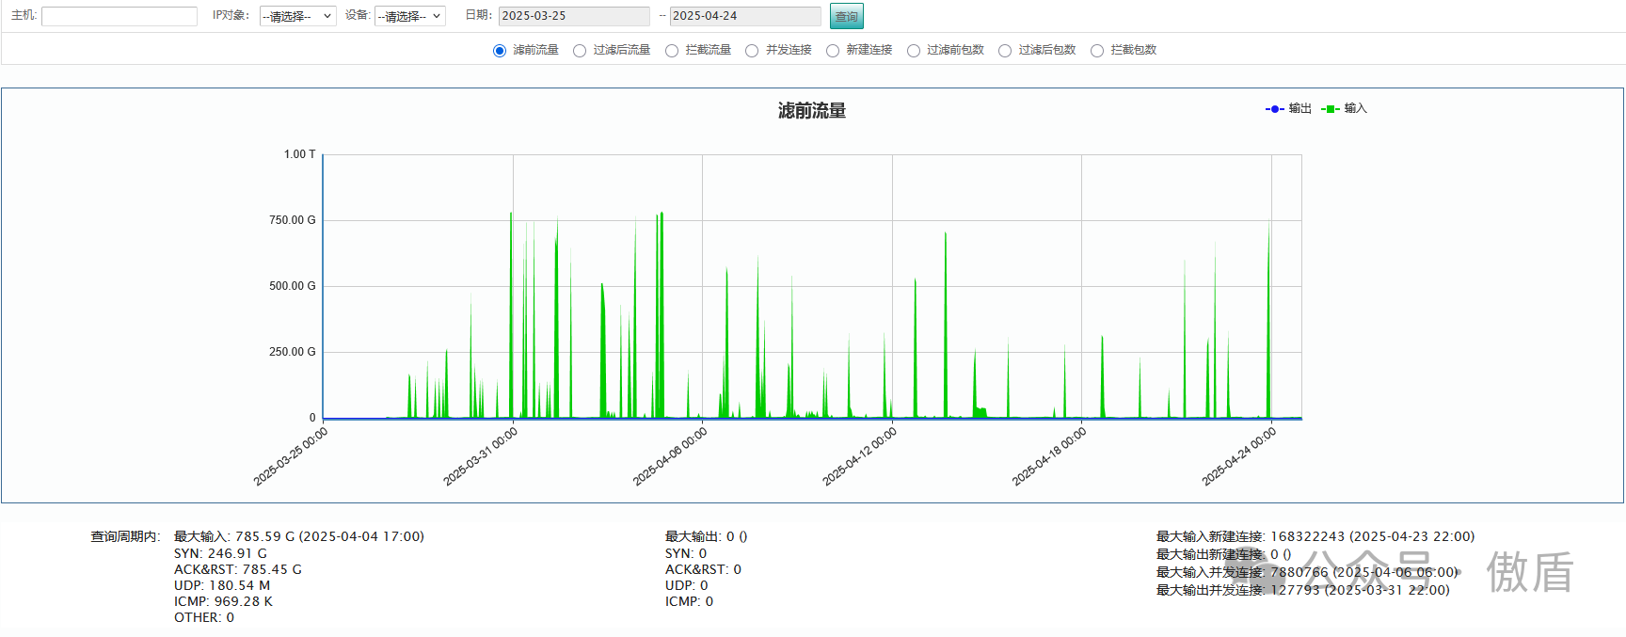The image size is (1626, 637).
Task: Pick the 过滤前包数 radio option
Action: click(914, 51)
